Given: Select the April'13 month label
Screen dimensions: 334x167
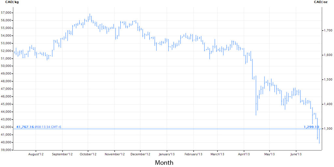Looking at the screenshot, I should coord(244,154).
